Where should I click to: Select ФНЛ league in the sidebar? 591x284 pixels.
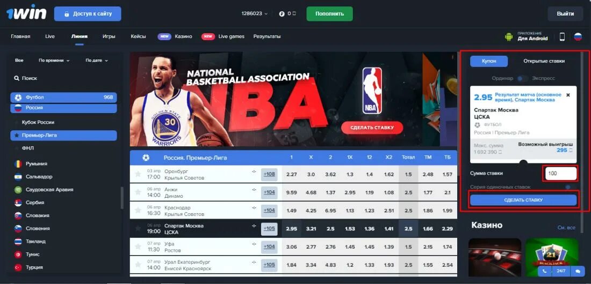[x=28, y=148]
